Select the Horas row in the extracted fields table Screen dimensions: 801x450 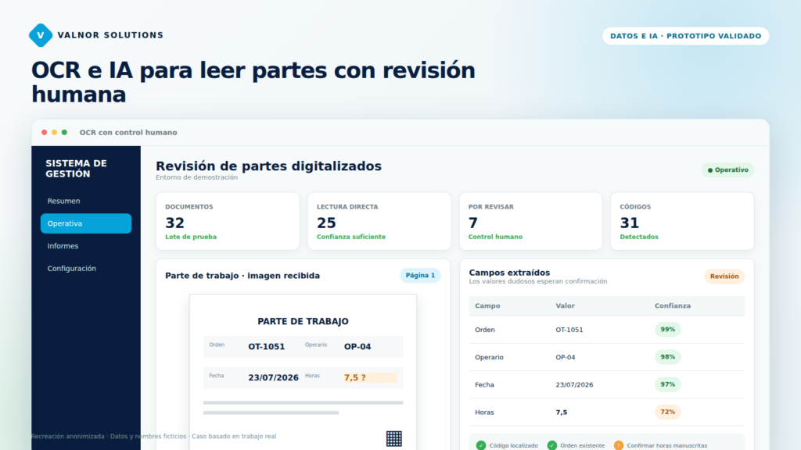pyautogui.click(x=607, y=412)
